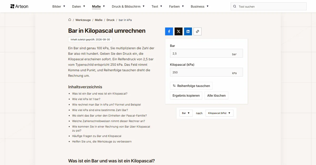Click the 'Bar in Kilopascal umrechnen' heading
Screen dimensions: 316x165
[107, 31]
